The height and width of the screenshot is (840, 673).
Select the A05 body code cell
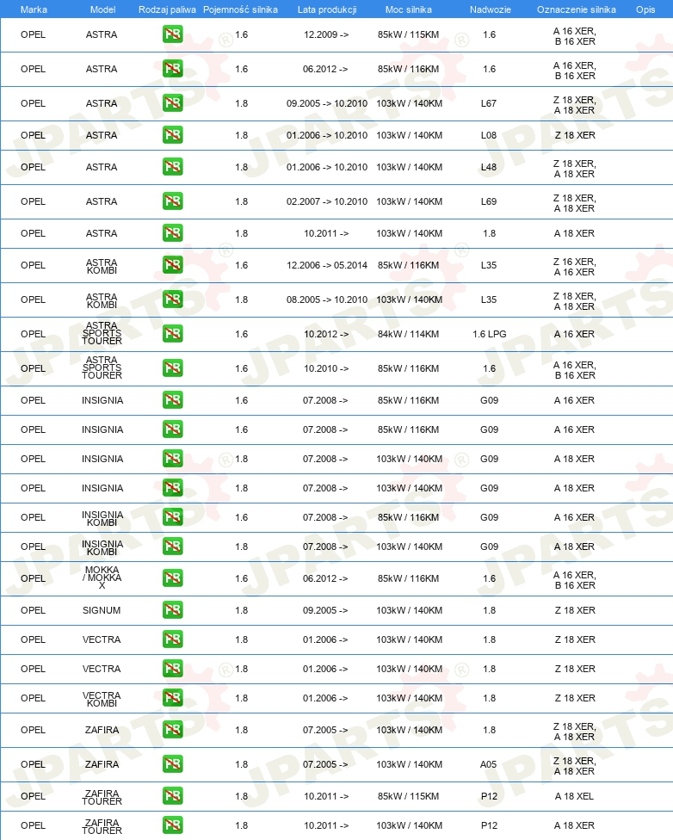(x=489, y=764)
